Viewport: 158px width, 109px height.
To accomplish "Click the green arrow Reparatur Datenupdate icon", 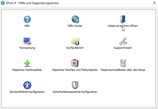I will [x=27, y=63].
